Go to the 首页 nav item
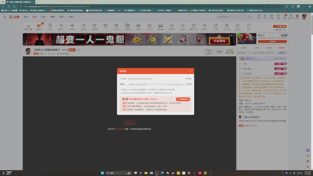The height and width of the screenshot is (176, 313). pyautogui.click(x=26, y=17)
